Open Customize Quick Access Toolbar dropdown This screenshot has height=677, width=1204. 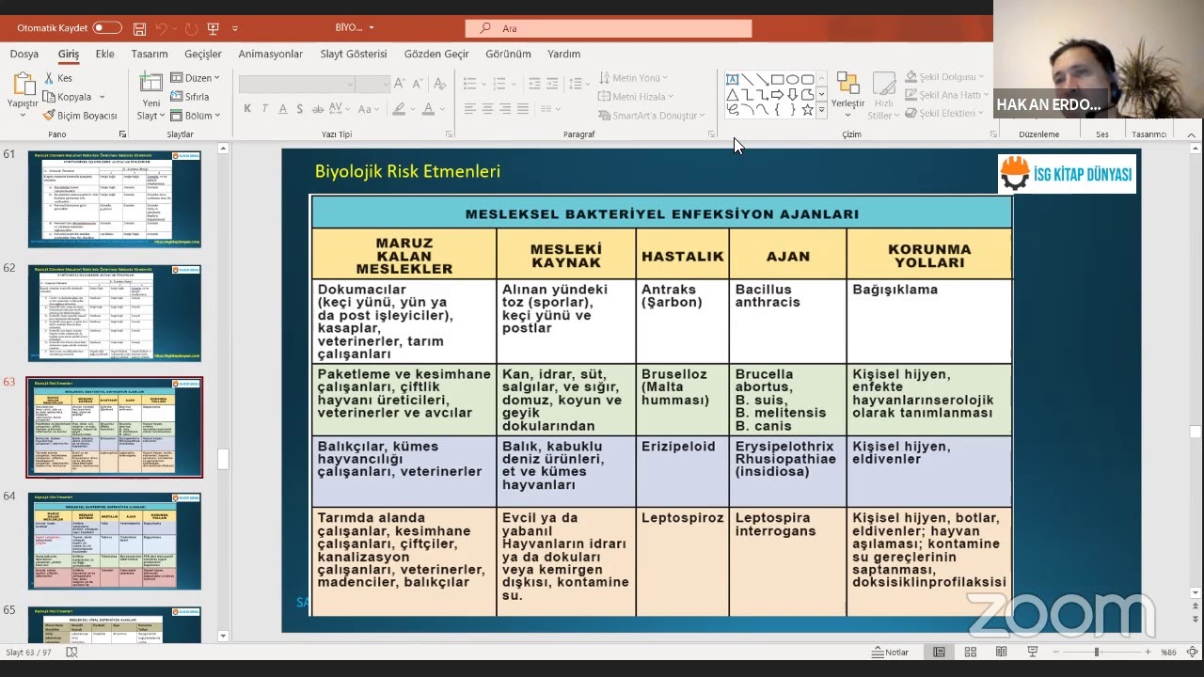tap(235, 29)
